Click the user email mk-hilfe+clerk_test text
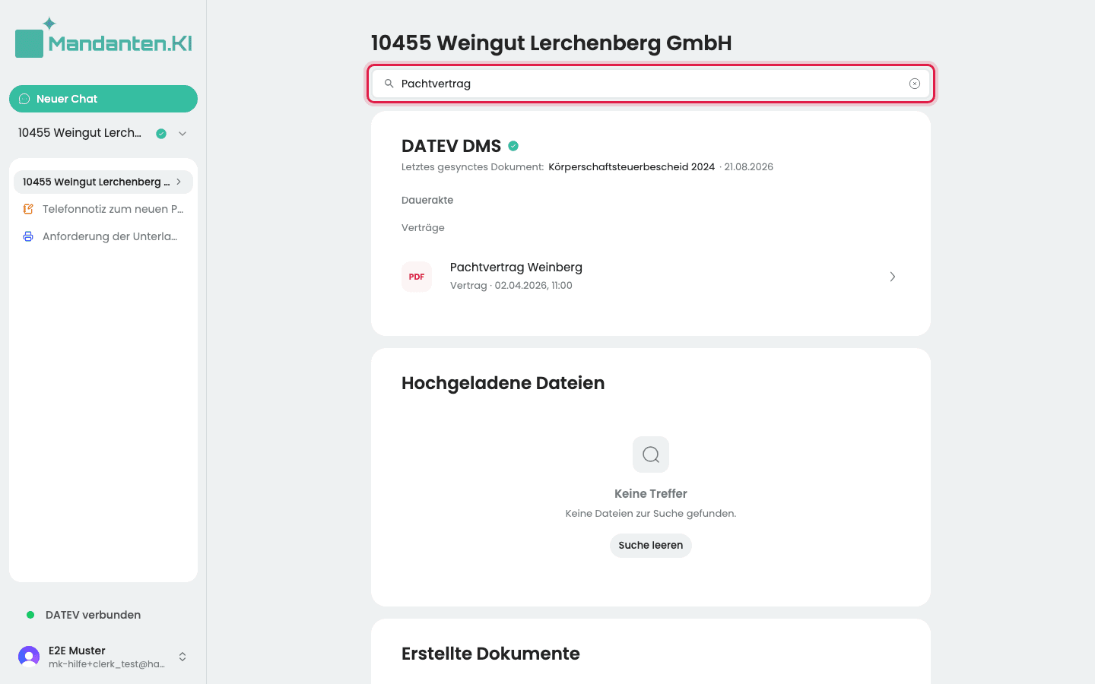The width and height of the screenshot is (1095, 684). pos(106,664)
